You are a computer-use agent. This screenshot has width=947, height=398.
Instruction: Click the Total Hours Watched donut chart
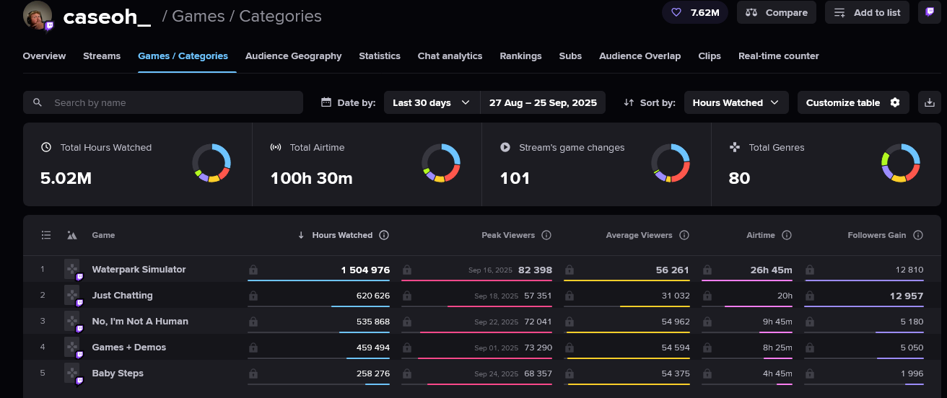click(x=211, y=163)
